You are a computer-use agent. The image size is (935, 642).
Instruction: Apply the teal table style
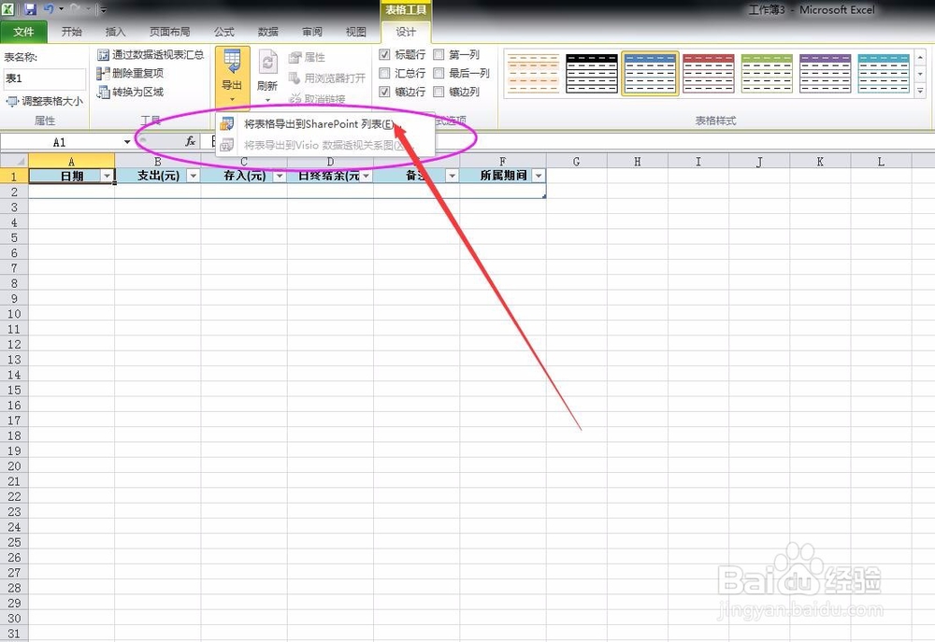point(884,73)
